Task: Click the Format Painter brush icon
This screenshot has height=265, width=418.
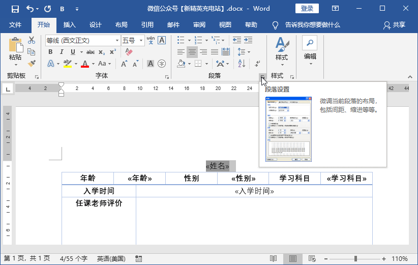Action: coord(32,64)
